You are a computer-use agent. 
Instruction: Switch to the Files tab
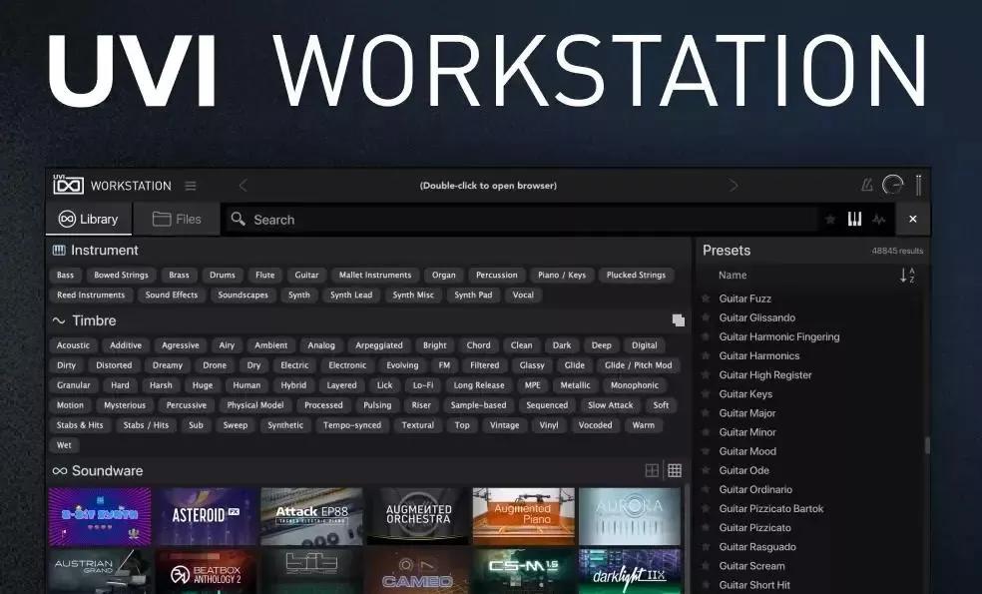(x=177, y=219)
